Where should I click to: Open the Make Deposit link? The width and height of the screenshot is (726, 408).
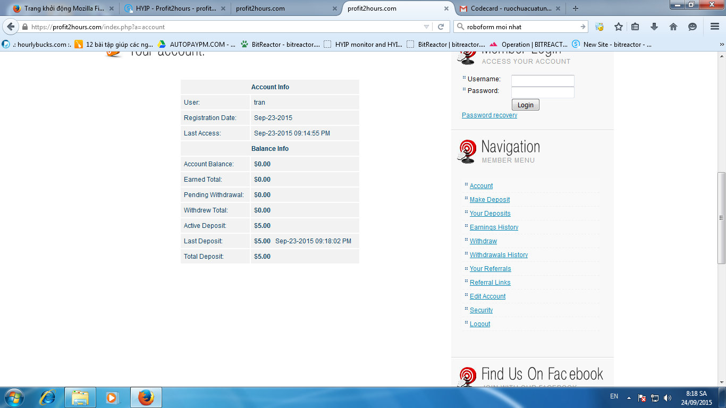tap(490, 200)
